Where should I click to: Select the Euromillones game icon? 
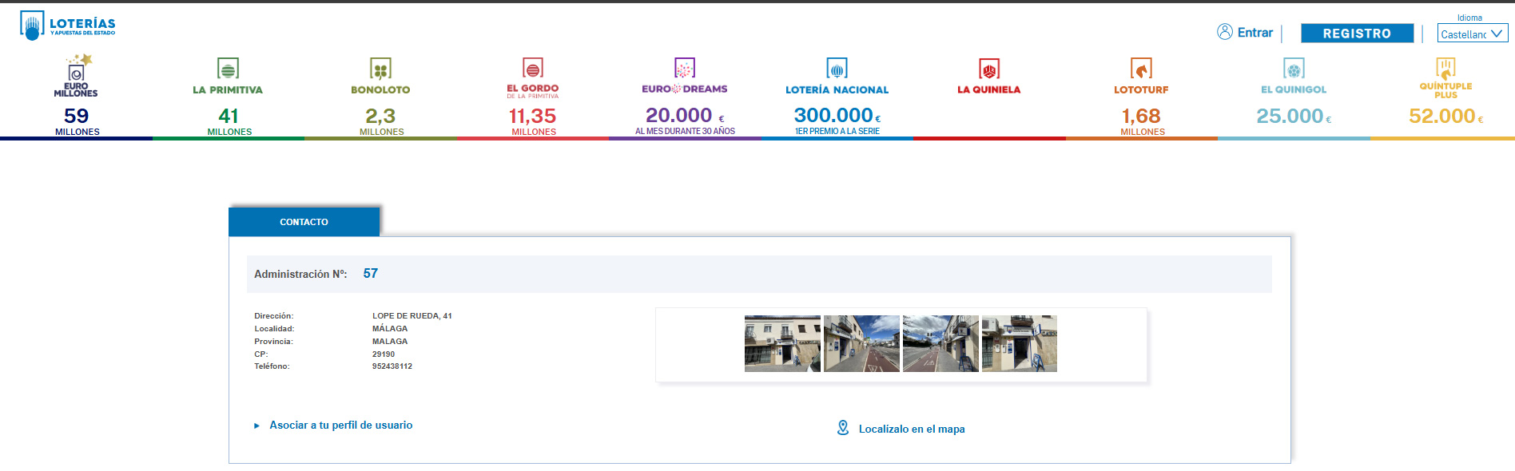tap(77, 75)
